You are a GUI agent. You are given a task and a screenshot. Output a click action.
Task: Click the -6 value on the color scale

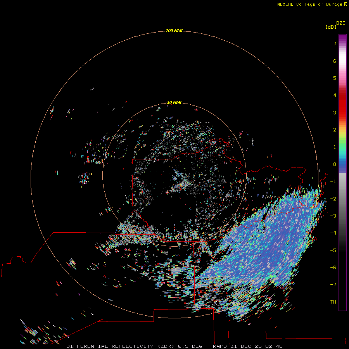(x=333, y=268)
